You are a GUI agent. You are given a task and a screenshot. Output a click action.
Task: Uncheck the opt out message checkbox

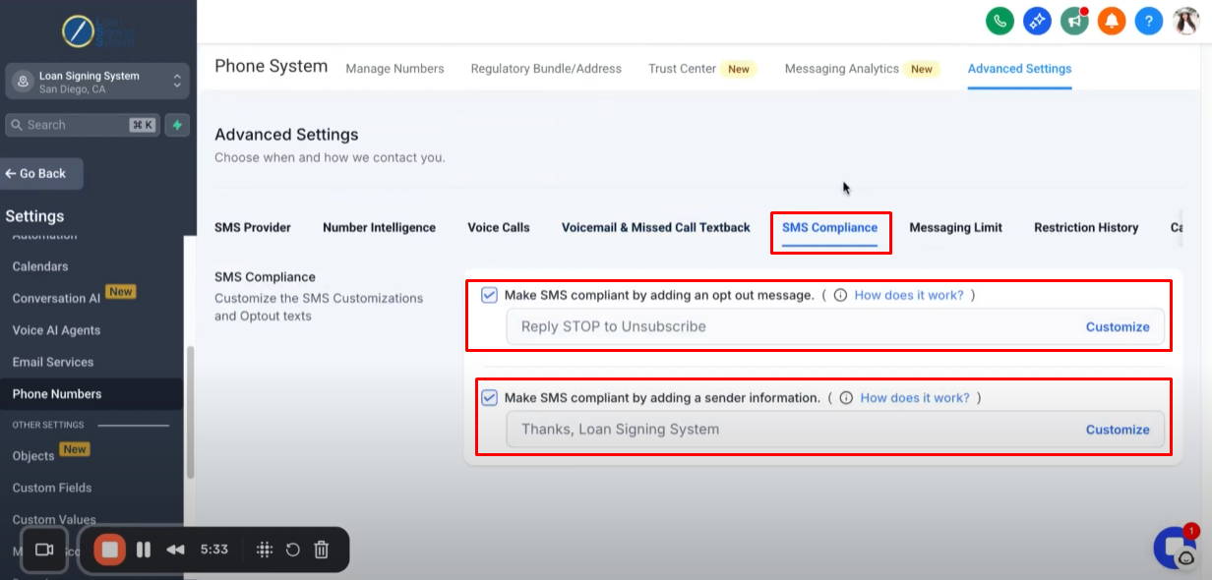(x=489, y=295)
